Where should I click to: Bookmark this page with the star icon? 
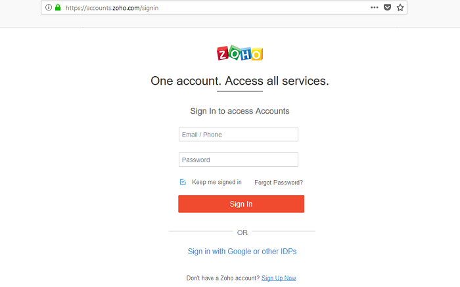(x=400, y=8)
